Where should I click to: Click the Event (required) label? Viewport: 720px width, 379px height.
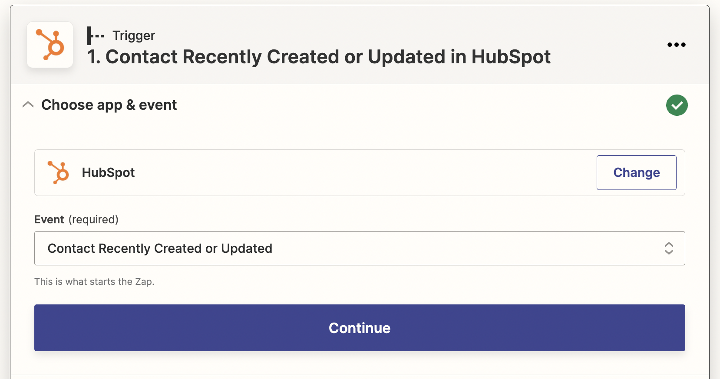76,219
